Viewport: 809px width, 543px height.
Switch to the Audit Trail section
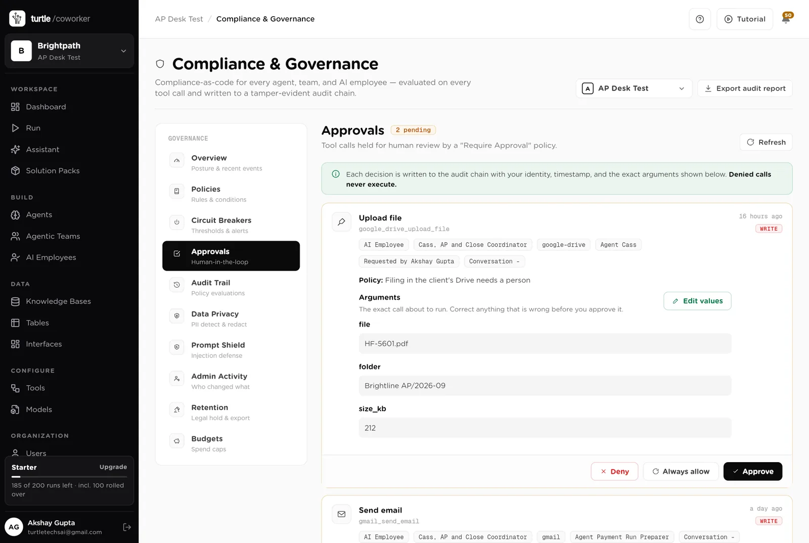[231, 287]
